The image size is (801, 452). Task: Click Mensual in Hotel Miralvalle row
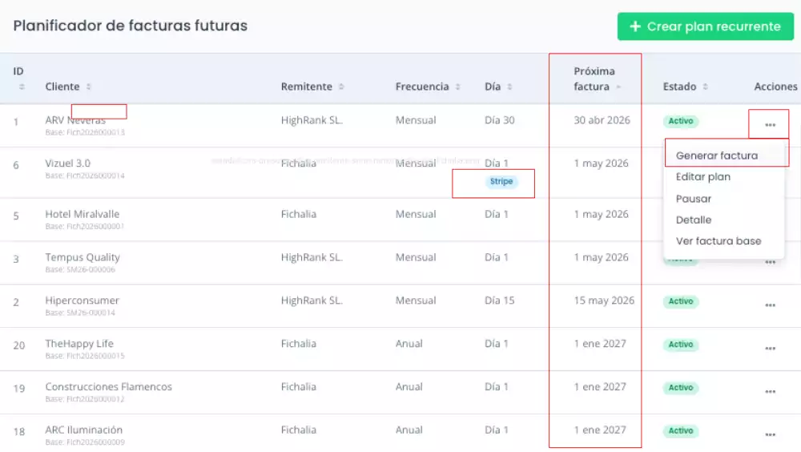[416, 214]
